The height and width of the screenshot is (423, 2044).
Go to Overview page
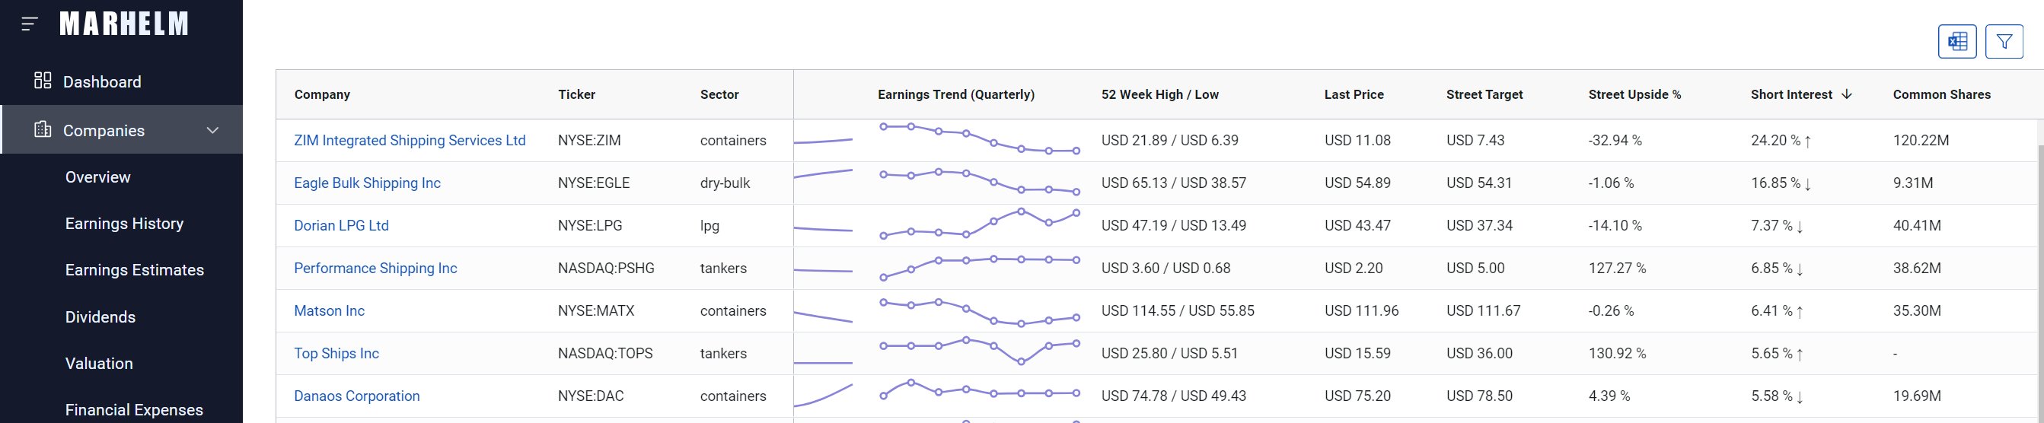click(97, 177)
